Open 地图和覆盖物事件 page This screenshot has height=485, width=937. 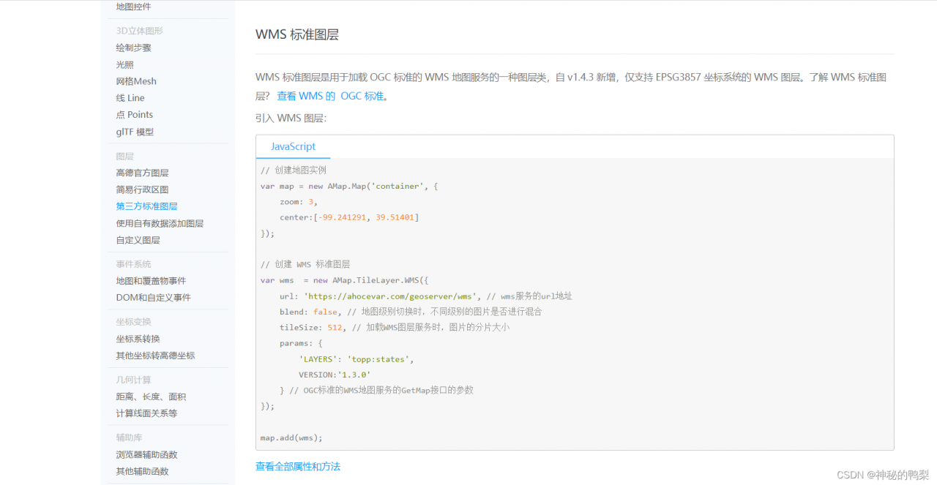151,281
